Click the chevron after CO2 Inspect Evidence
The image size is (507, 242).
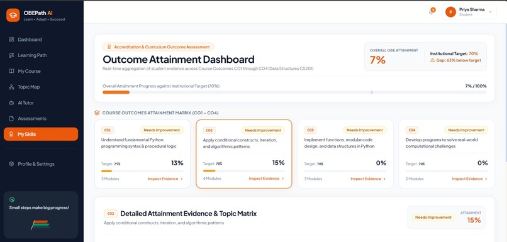tap(283, 179)
